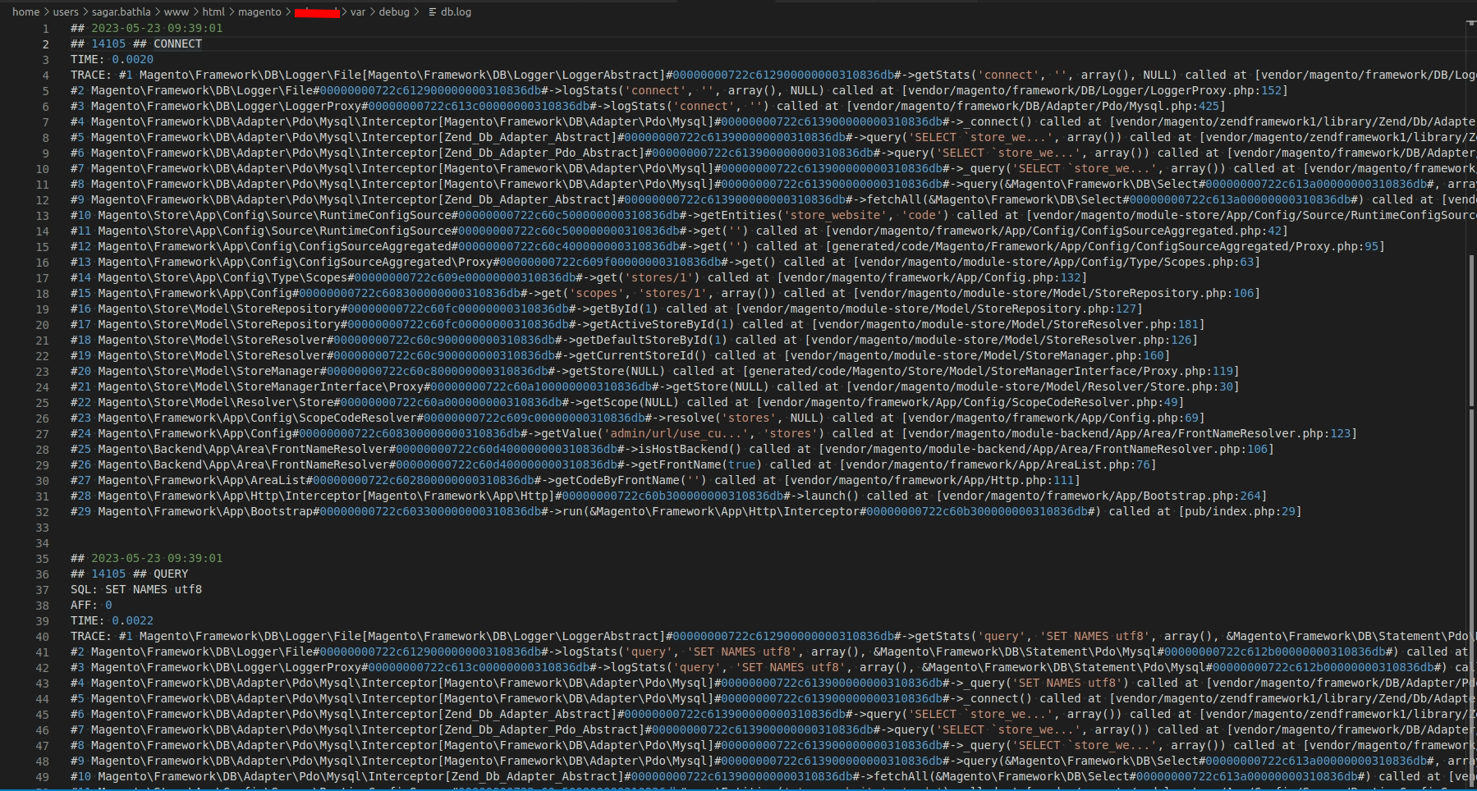Click the 'TRACE: #1' text on line 4

[x=102, y=75]
